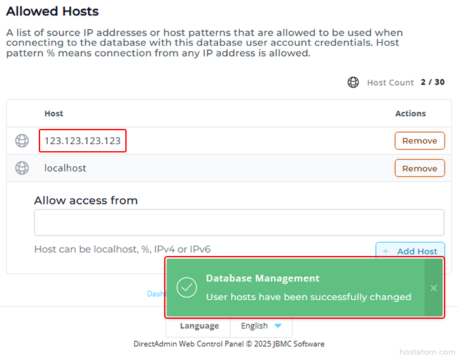Focus the Allow access from input field
This screenshot has height=357, width=458.
[x=239, y=222]
